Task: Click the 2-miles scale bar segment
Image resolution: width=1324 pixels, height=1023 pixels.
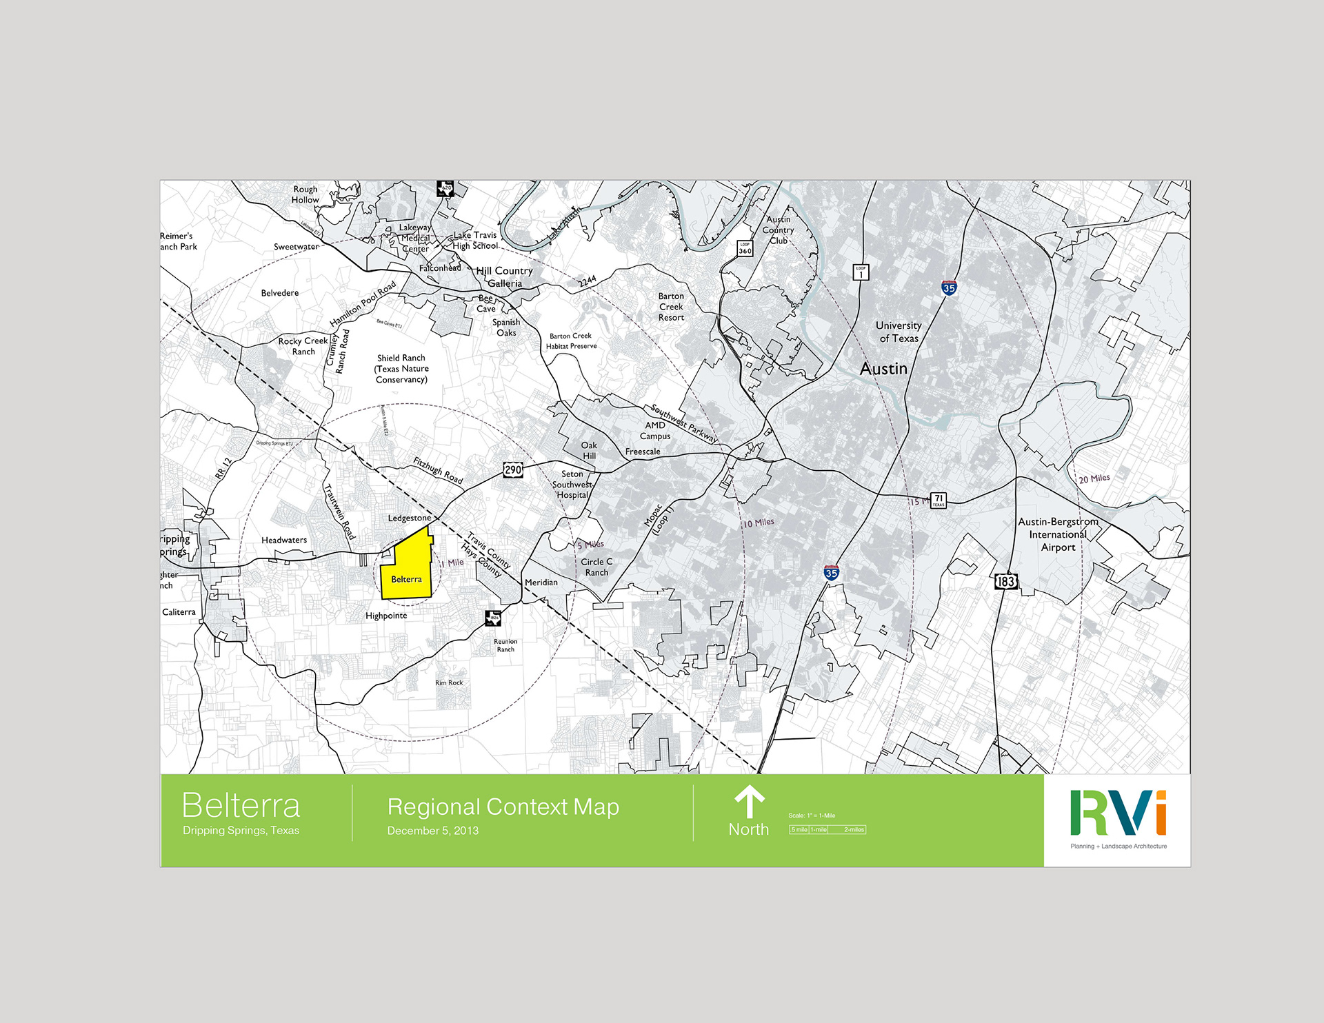Action: tap(847, 829)
